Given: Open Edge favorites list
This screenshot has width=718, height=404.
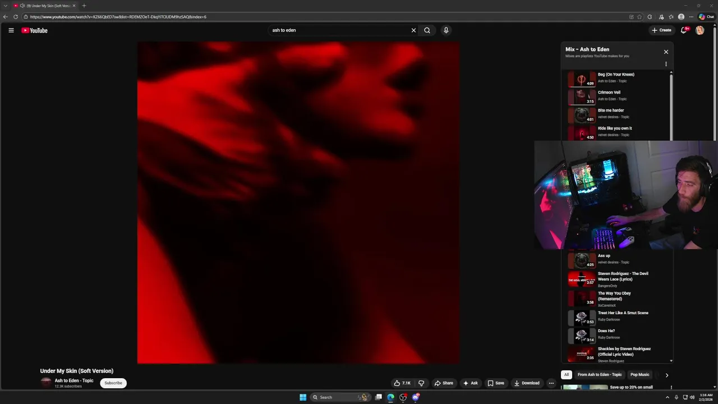Looking at the screenshot, I should (x=671, y=17).
